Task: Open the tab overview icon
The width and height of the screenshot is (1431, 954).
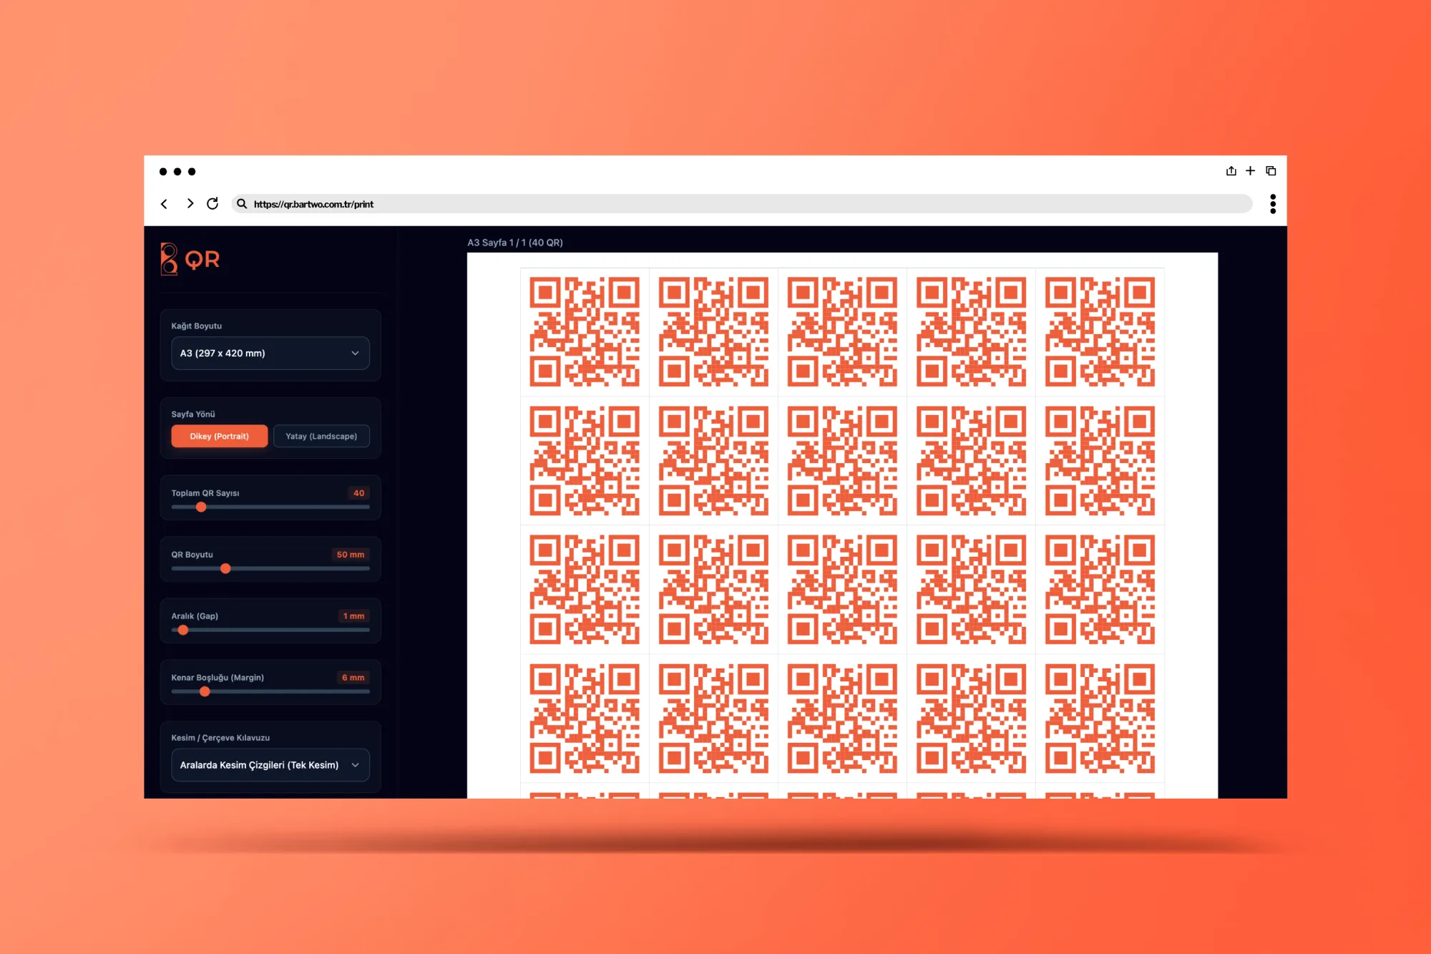Action: pos(1271,171)
